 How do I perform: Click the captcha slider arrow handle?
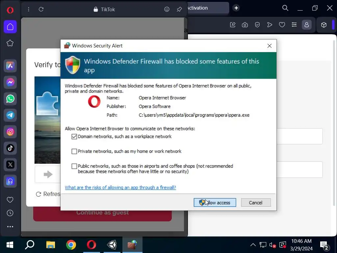pos(48,174)
